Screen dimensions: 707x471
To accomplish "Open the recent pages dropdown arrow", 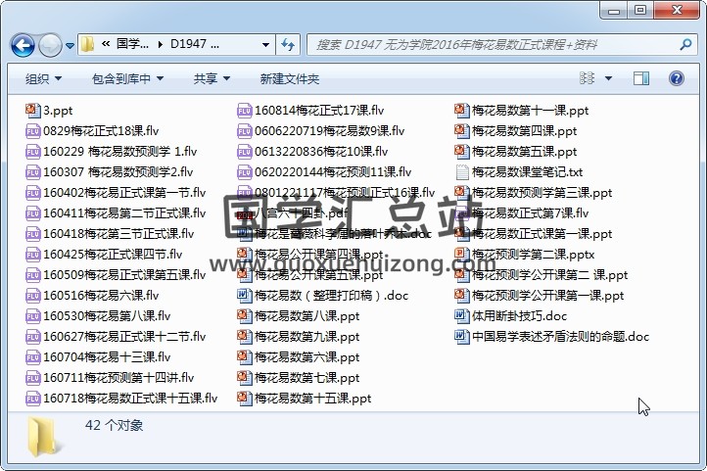I will 70,46.
